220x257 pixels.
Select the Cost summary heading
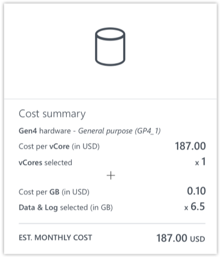[x=52, y=114]
